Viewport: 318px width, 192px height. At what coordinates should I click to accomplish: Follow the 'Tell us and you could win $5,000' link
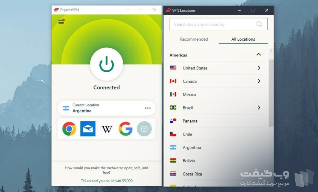[x=107, y=181]
